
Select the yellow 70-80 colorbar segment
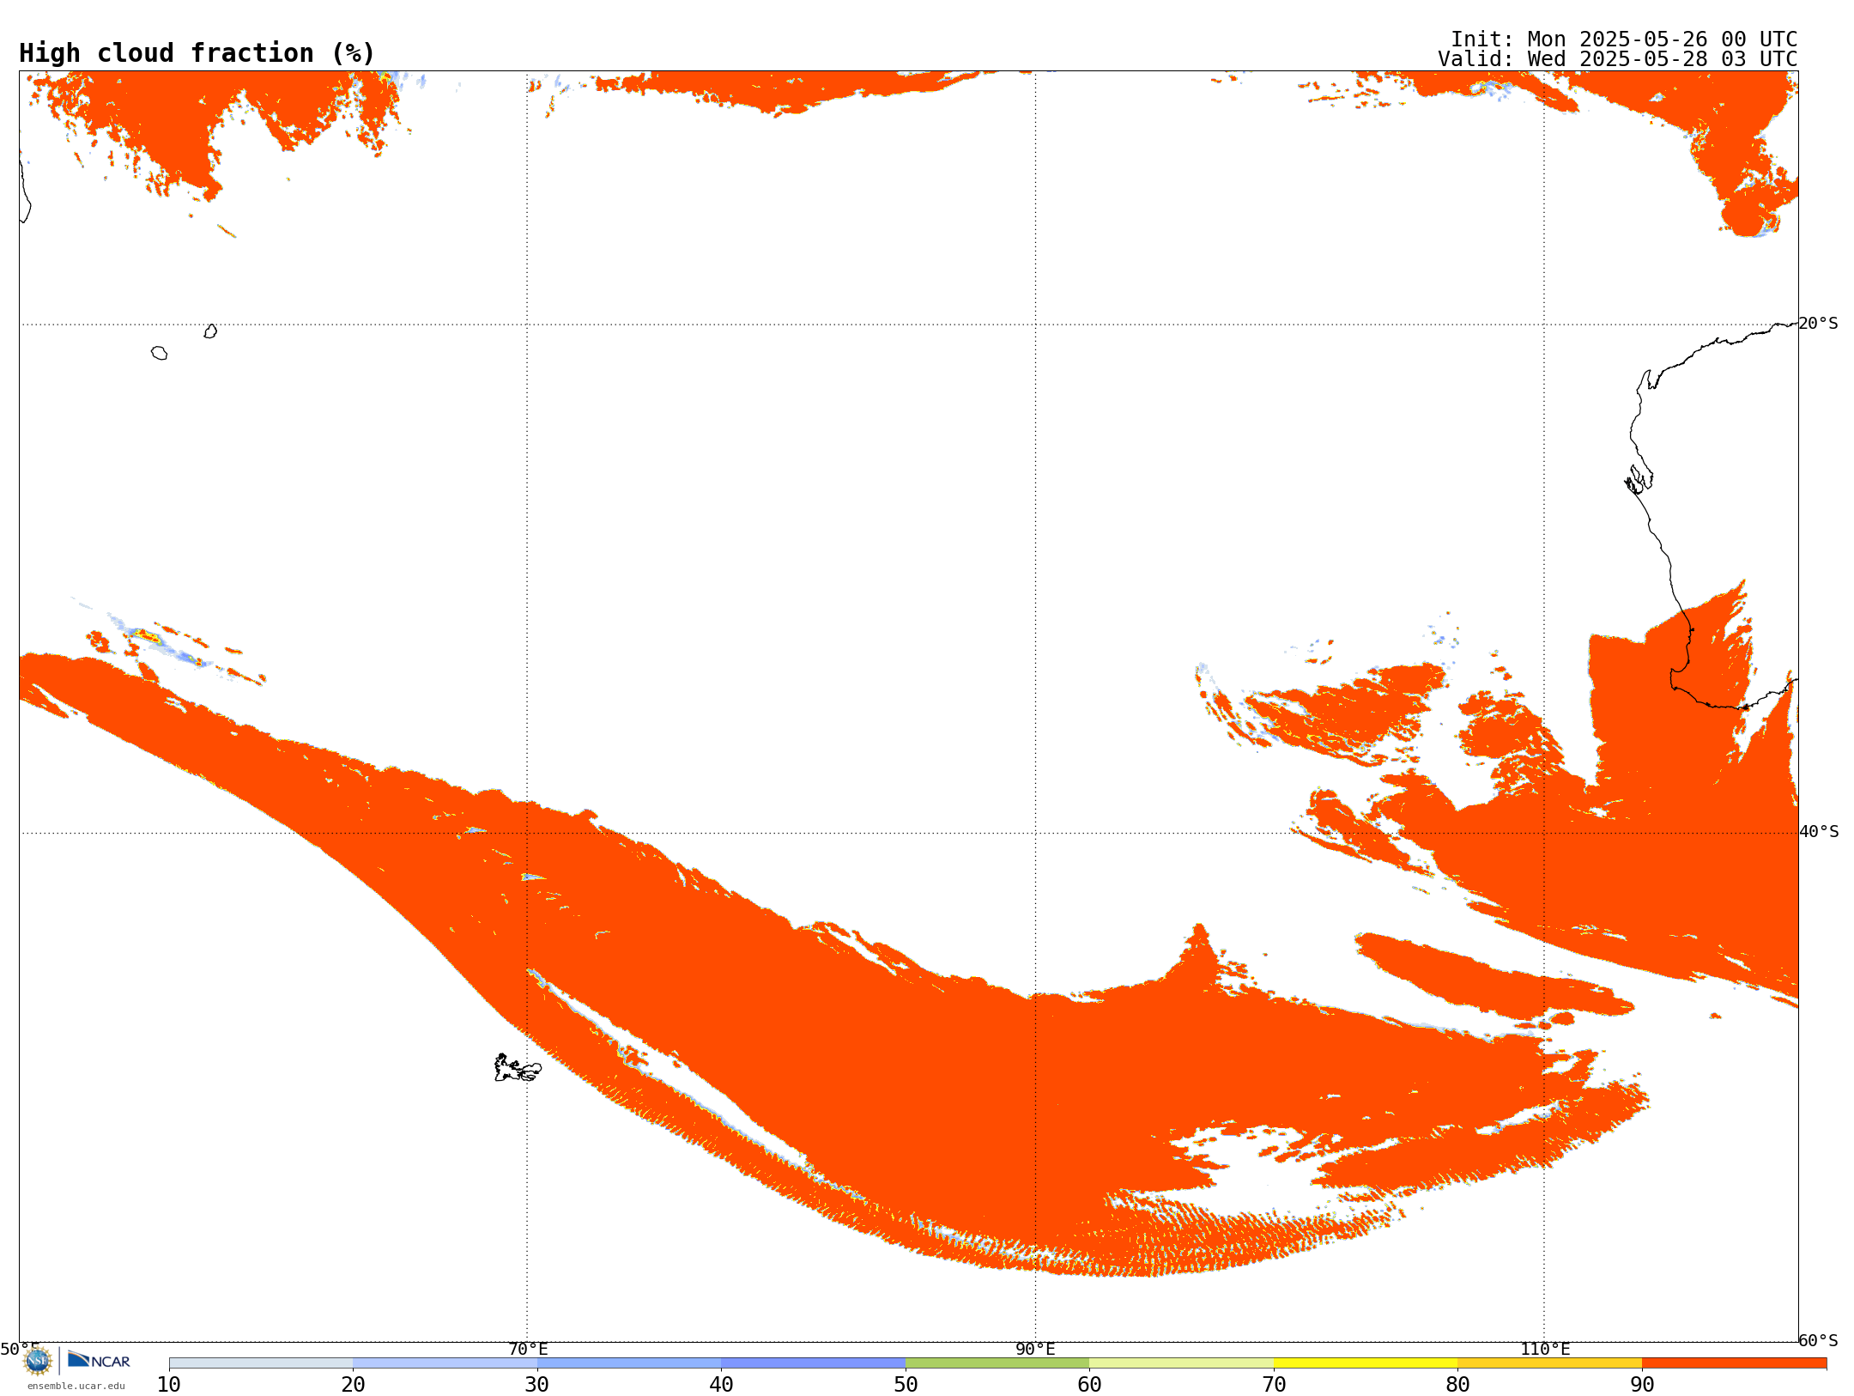[1366, 1363]
